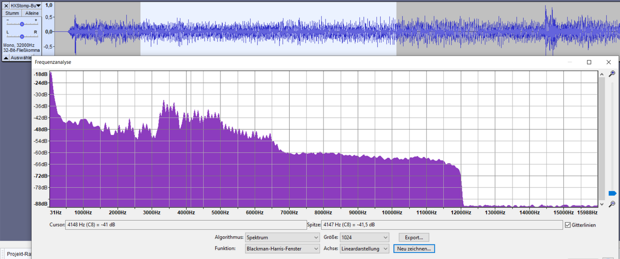This screenshot has height=259, width=620.
Task: Open the Algorithmus Spektrum dropdown
Action: (282, 238)
